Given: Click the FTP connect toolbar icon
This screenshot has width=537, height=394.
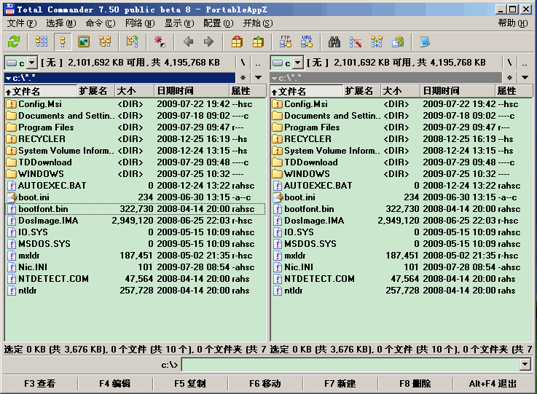Looking at the screenshot, I should (x=286, y=42).
